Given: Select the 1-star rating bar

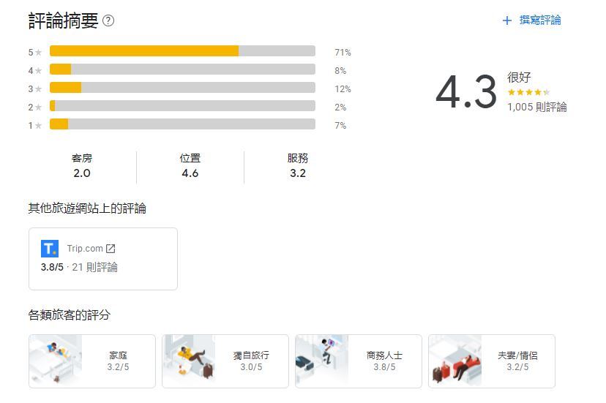Looking at the screenshot, I should (x=182, y=124).
